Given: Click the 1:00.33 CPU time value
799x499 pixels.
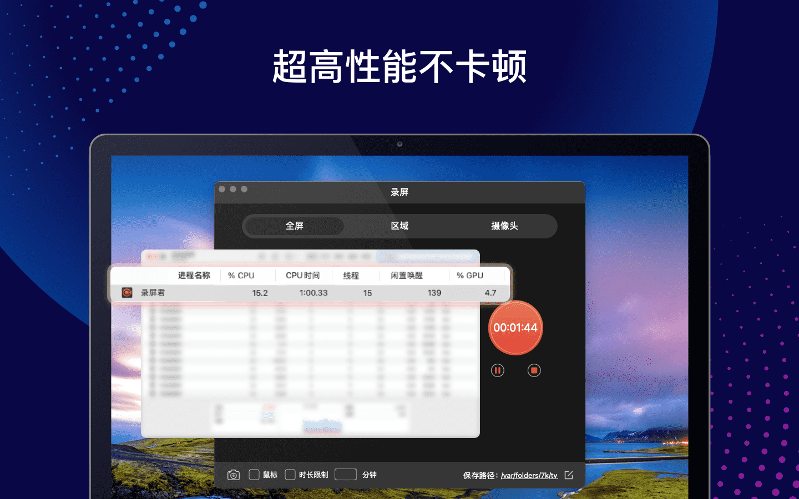Looking at the screenshot, I should point(313,293).
